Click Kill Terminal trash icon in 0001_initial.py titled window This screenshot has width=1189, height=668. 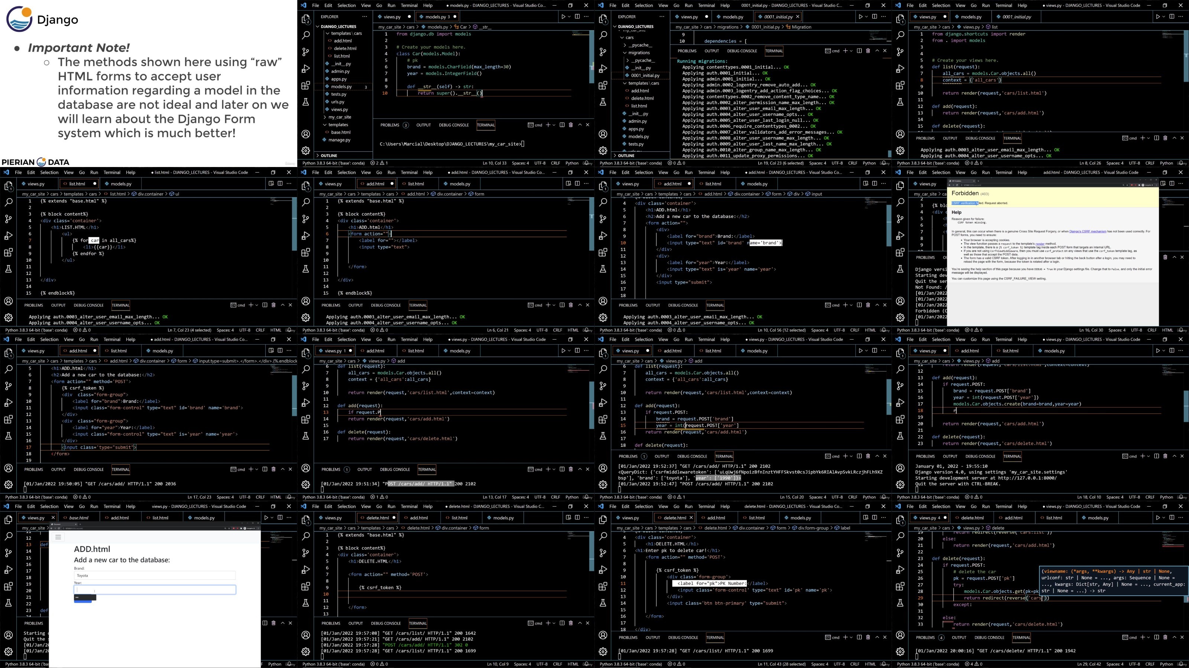(868, 51)
